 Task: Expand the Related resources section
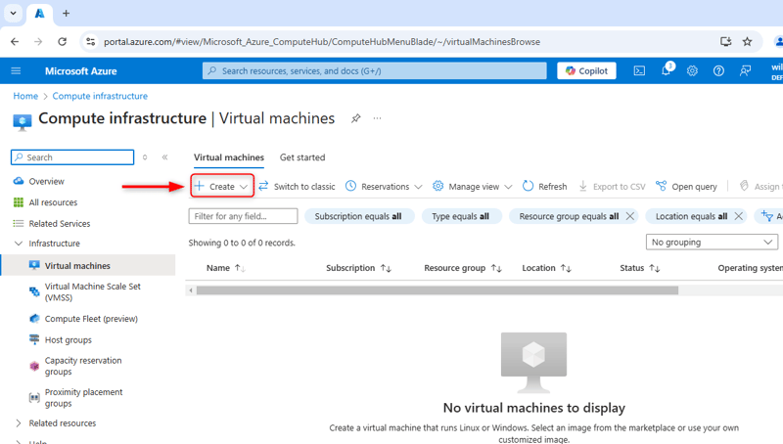tap(19, 423)
